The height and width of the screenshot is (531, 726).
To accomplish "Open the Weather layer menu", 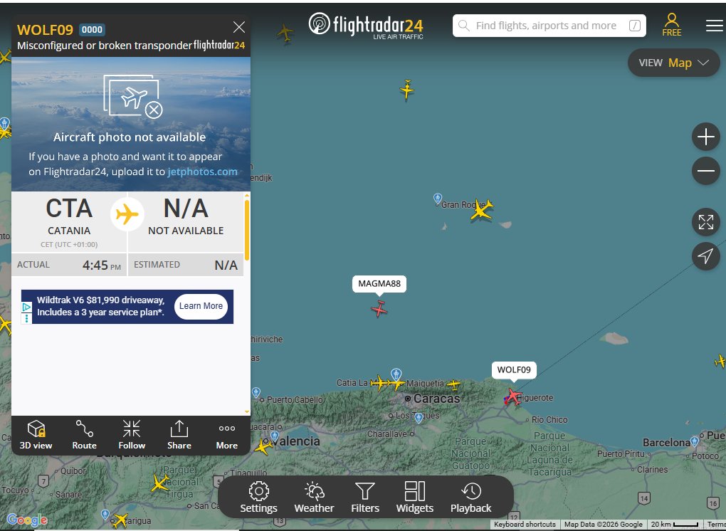I will (314, 498).
